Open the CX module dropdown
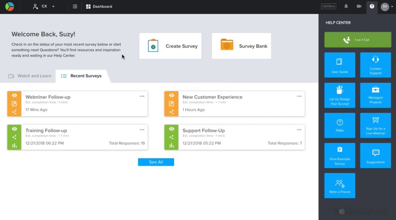The width and height of the screenshot is (396, 220). (x=44, y=7)
